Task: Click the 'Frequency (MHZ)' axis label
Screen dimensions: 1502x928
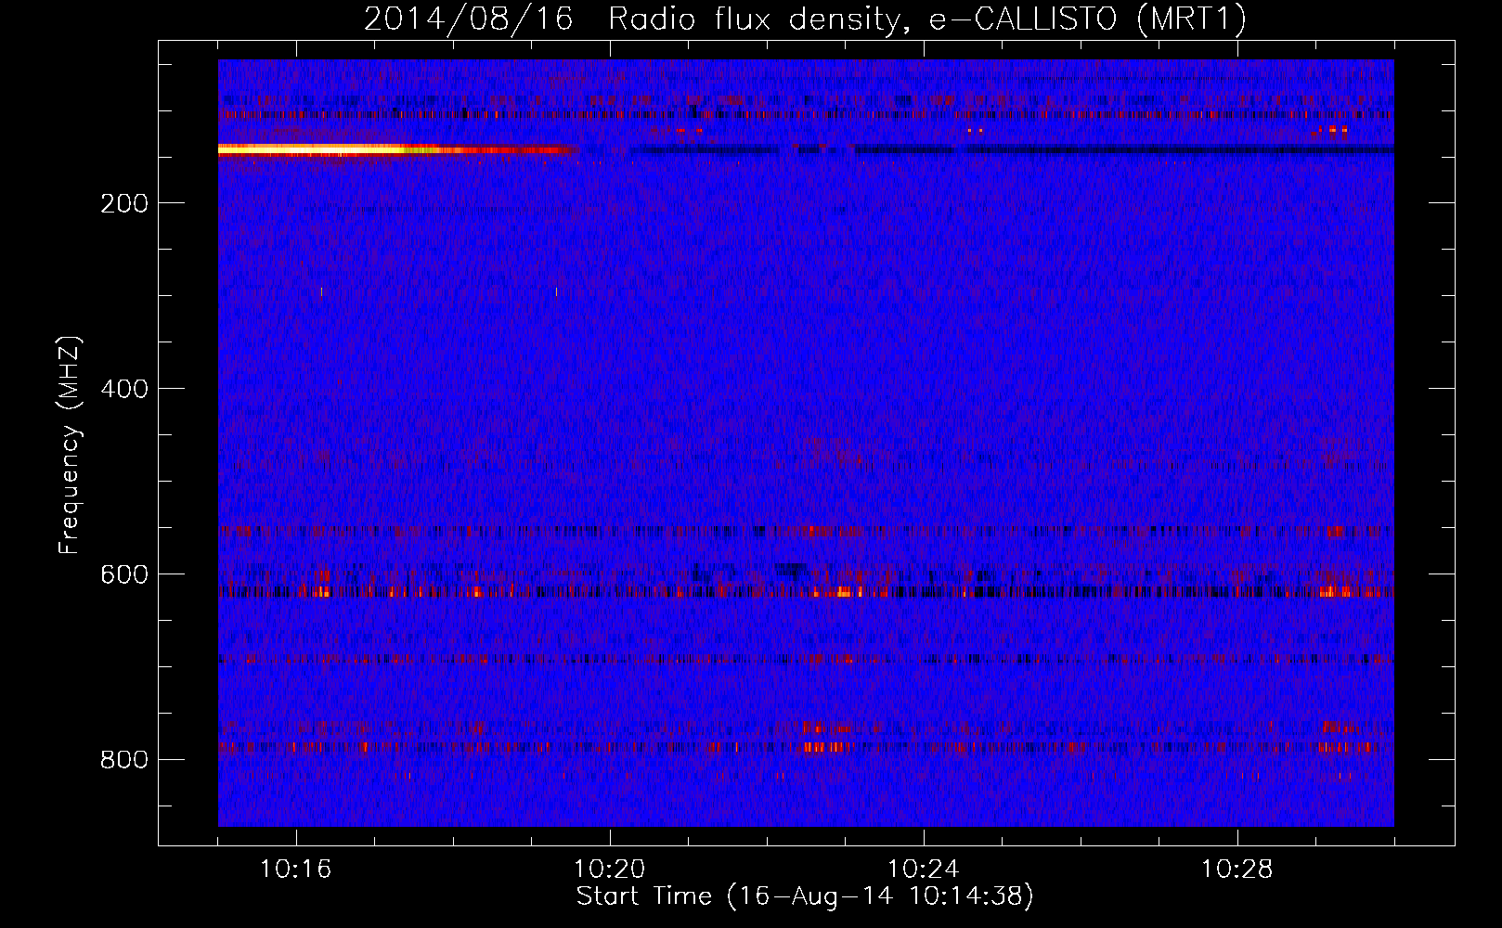Action: [70, 445]
